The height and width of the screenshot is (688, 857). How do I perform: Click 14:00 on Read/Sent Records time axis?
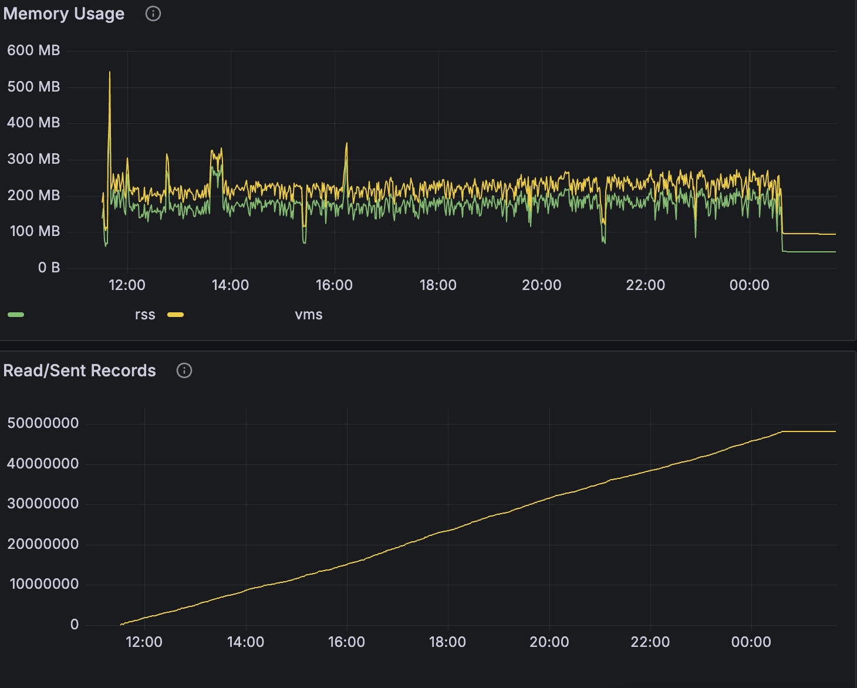pos(245,642)
